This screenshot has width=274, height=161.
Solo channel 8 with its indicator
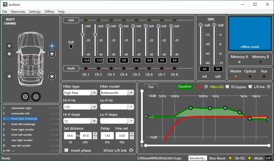174,20
